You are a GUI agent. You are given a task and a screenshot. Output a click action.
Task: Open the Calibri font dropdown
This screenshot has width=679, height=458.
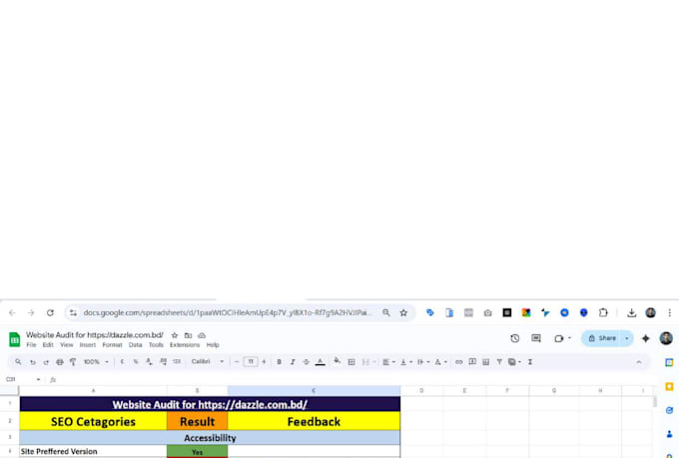208,362
